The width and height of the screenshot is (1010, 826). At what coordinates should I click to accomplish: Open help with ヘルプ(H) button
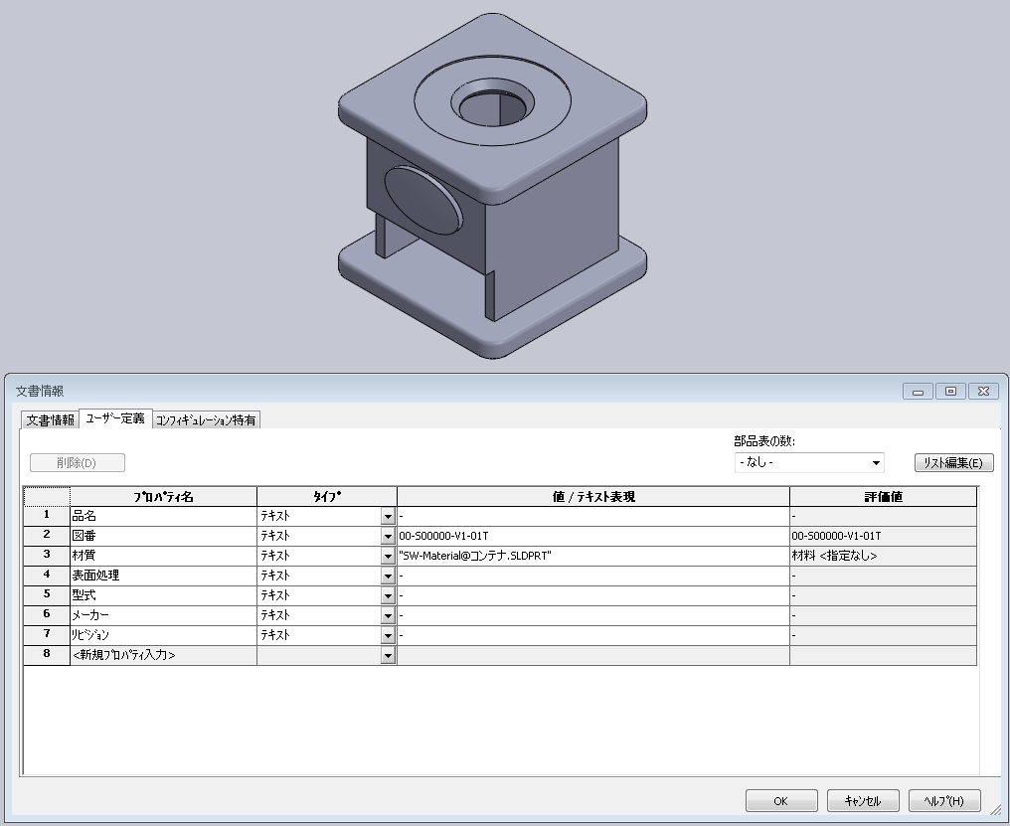pos(944,801)
